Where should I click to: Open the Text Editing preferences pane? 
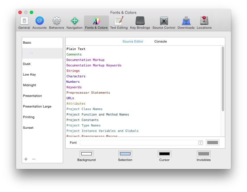tap(119, 23)
